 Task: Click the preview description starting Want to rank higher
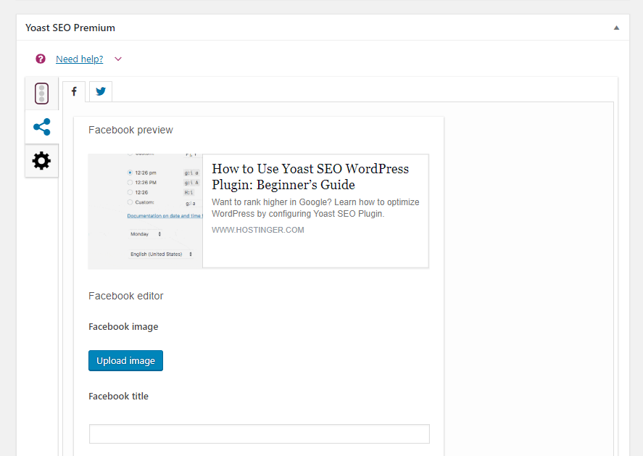click(315, 208)
